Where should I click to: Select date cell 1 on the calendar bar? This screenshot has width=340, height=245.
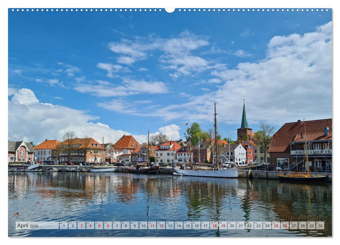pos(64,227)
